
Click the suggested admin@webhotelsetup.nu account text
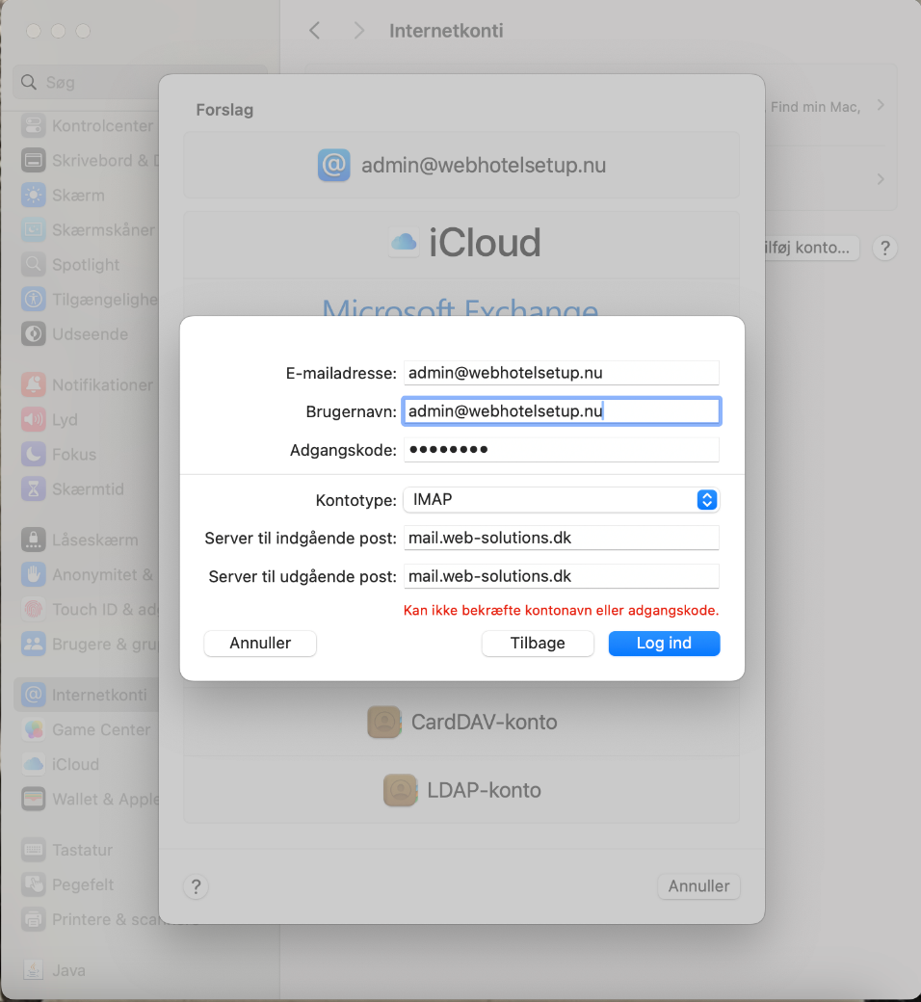(484, 165)
